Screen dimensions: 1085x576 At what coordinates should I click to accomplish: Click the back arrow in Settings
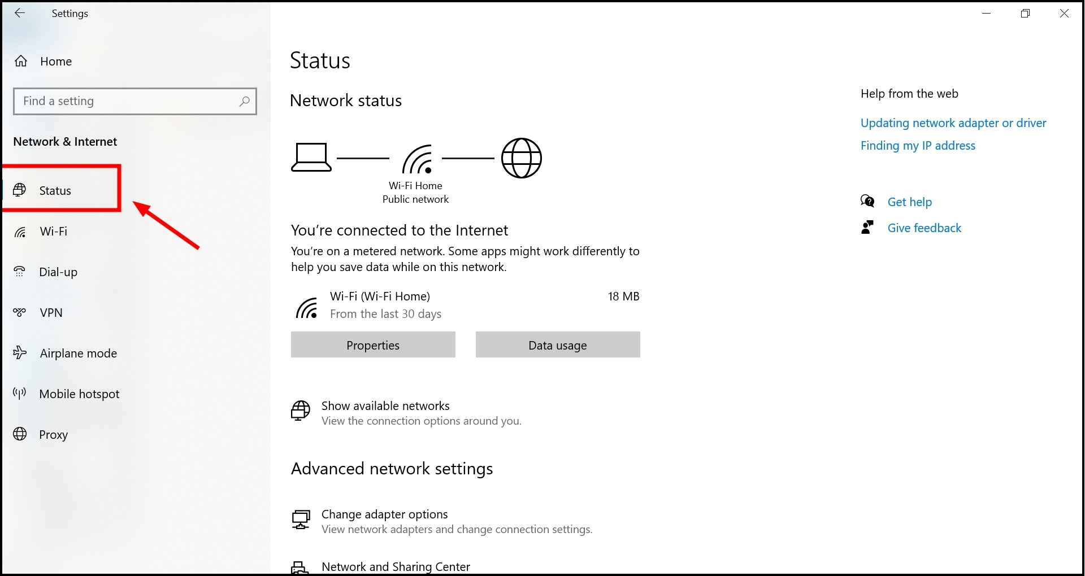(x=20, y=13)
